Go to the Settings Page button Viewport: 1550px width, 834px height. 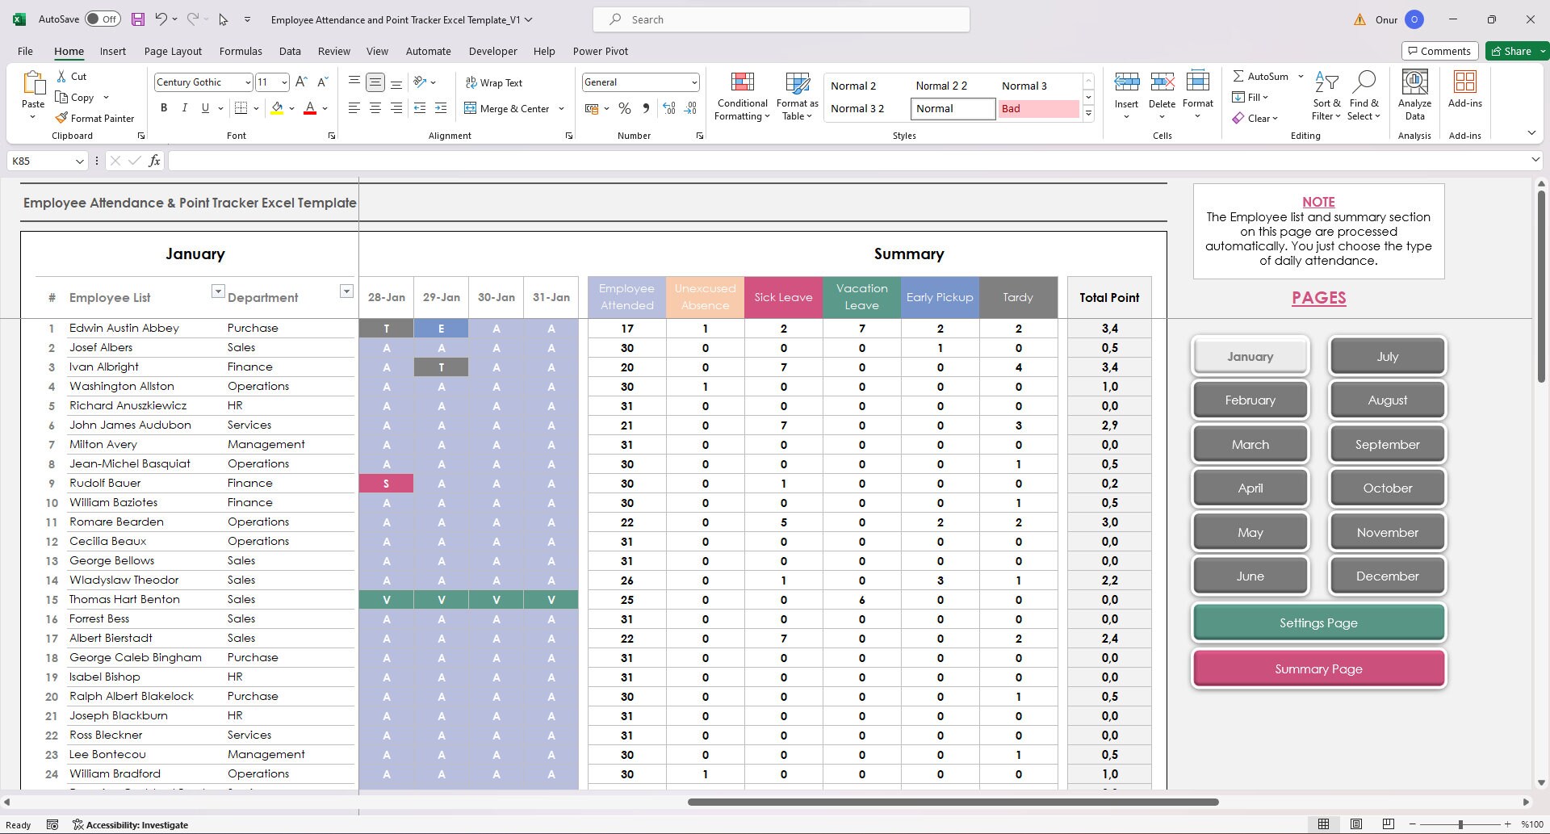(1318, 622)
